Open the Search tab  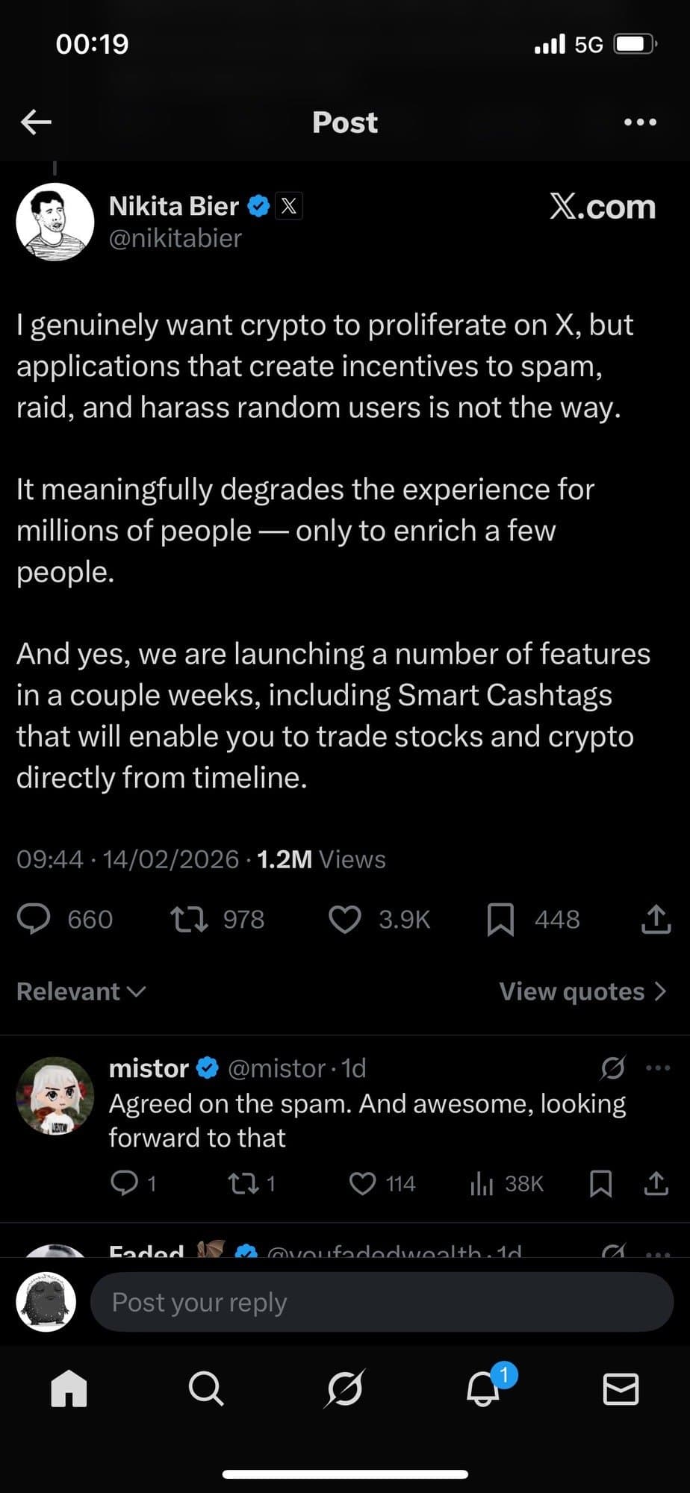pos(206,1389)
